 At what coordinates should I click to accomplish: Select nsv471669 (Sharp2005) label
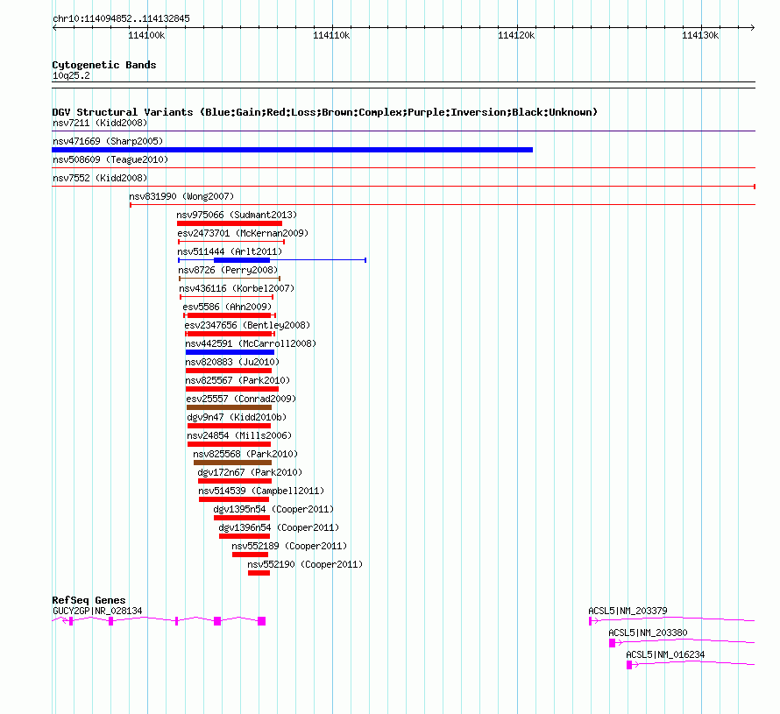coord(108,141)
